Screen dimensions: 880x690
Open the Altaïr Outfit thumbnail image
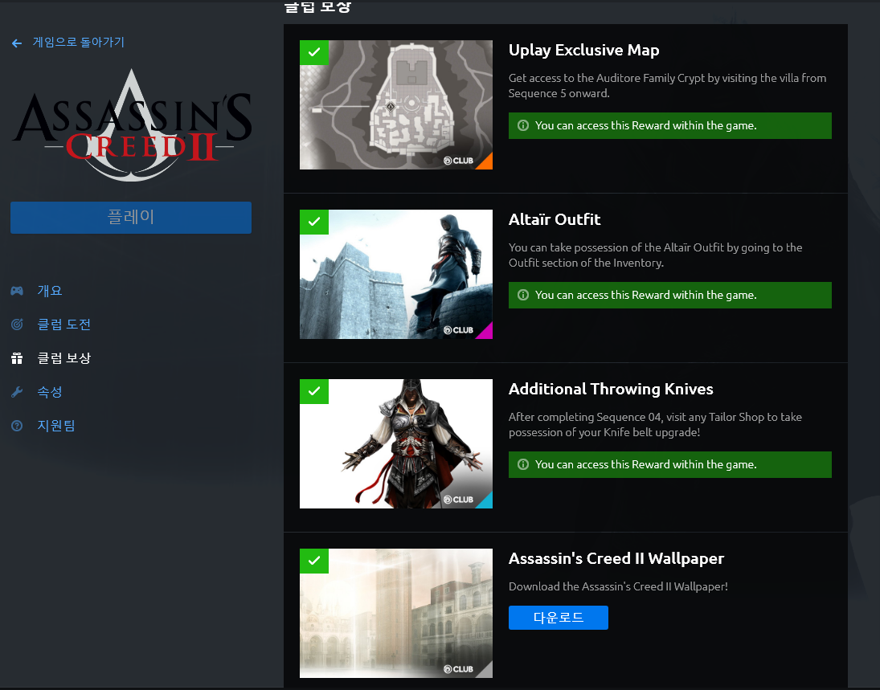(x=395, y=275)
